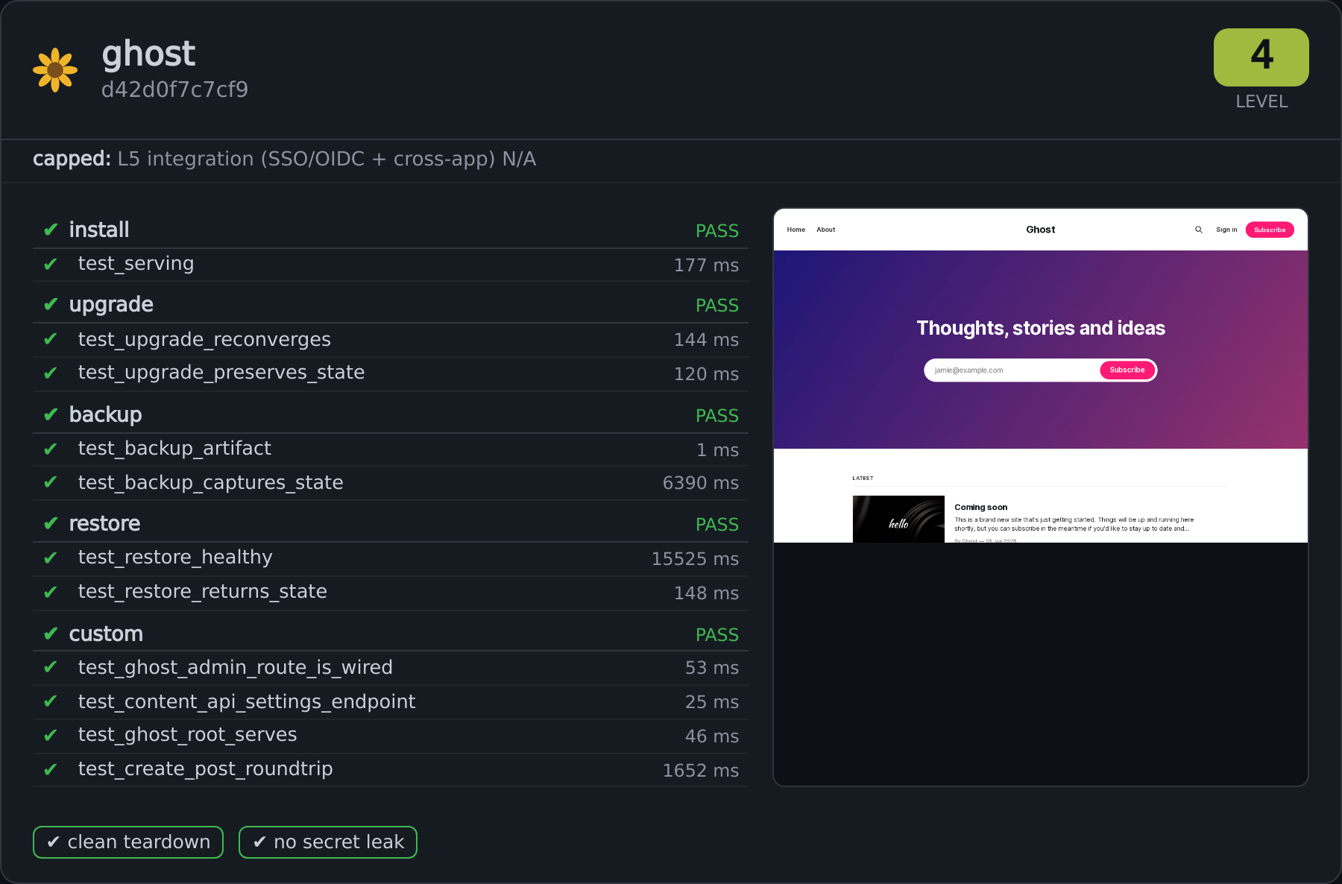Click the install stage heading
This screenshot has height=884, width=1342.
tap(99, 230)
